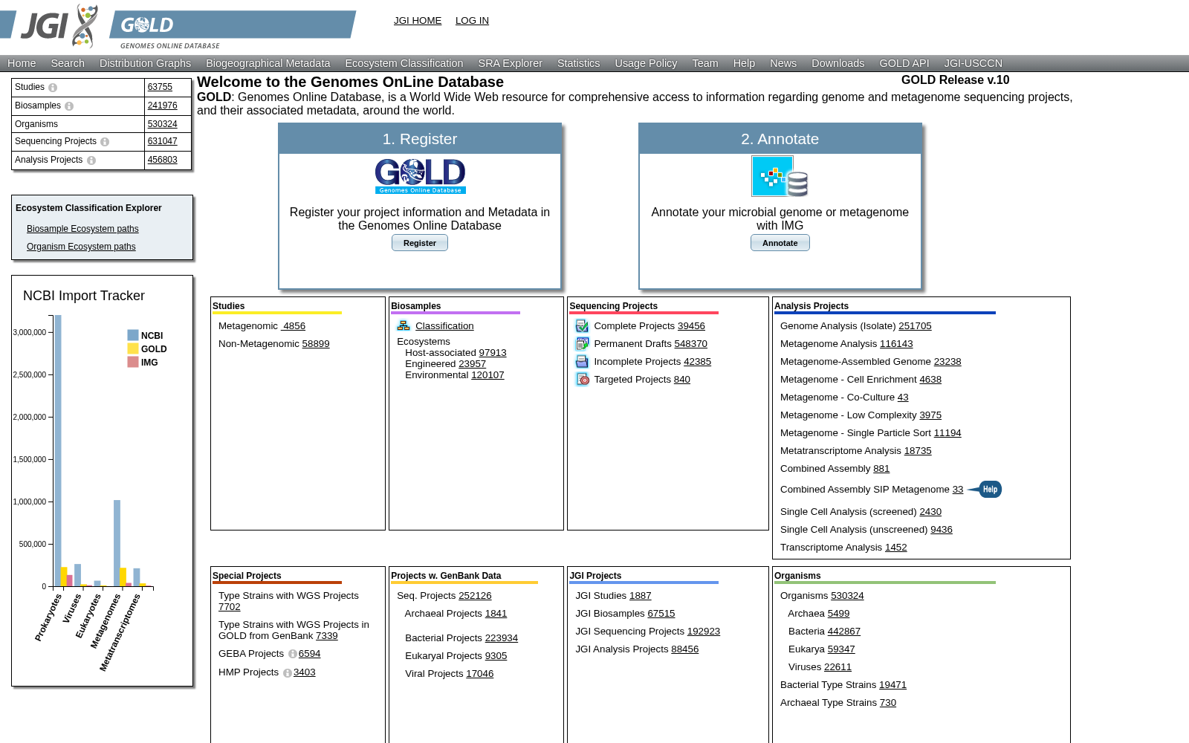1189x743 pixels.
Task: Click the Permanent Drafts icon
Action: [582, 344]
